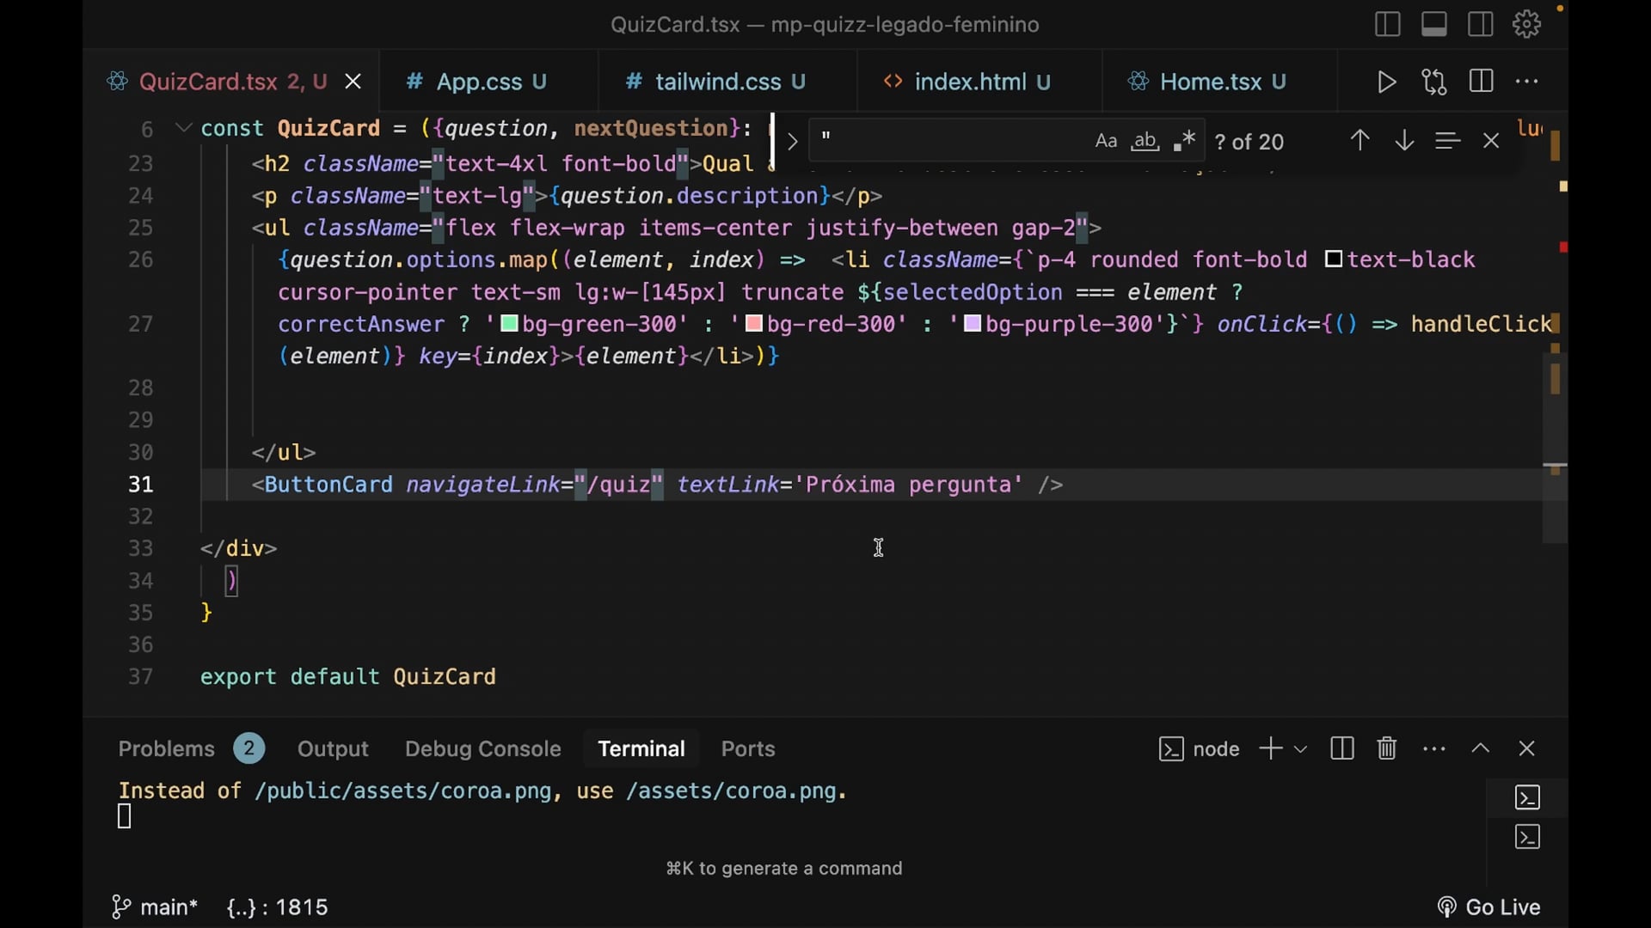
Task: Select the first terminal instance icon
Action: point(1527,797)
